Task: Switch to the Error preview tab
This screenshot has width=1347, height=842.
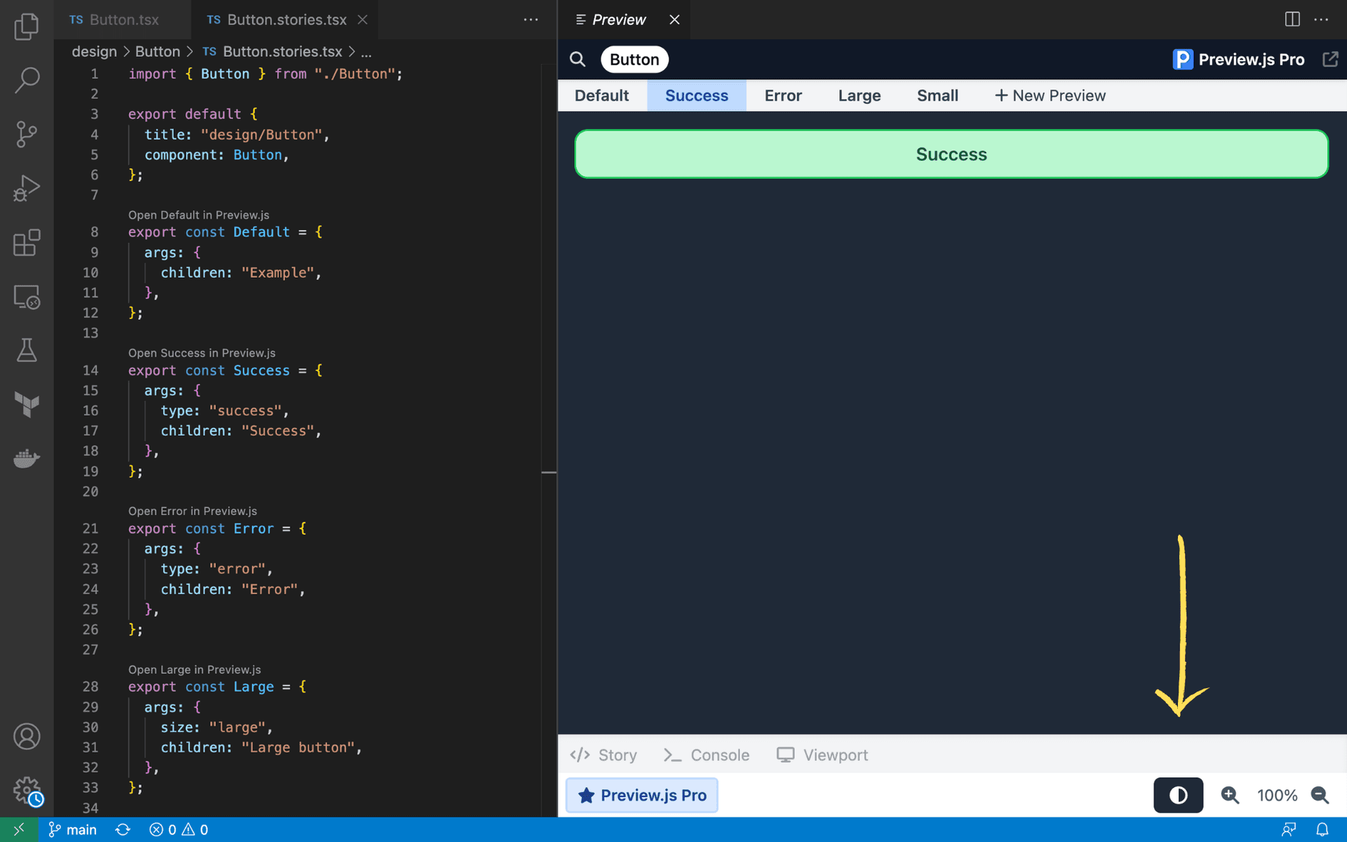Action: pos(783,95)
